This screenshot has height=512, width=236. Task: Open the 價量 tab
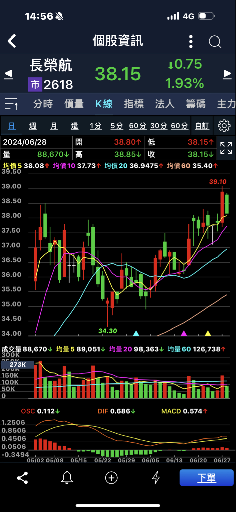(x=74, y=104)
